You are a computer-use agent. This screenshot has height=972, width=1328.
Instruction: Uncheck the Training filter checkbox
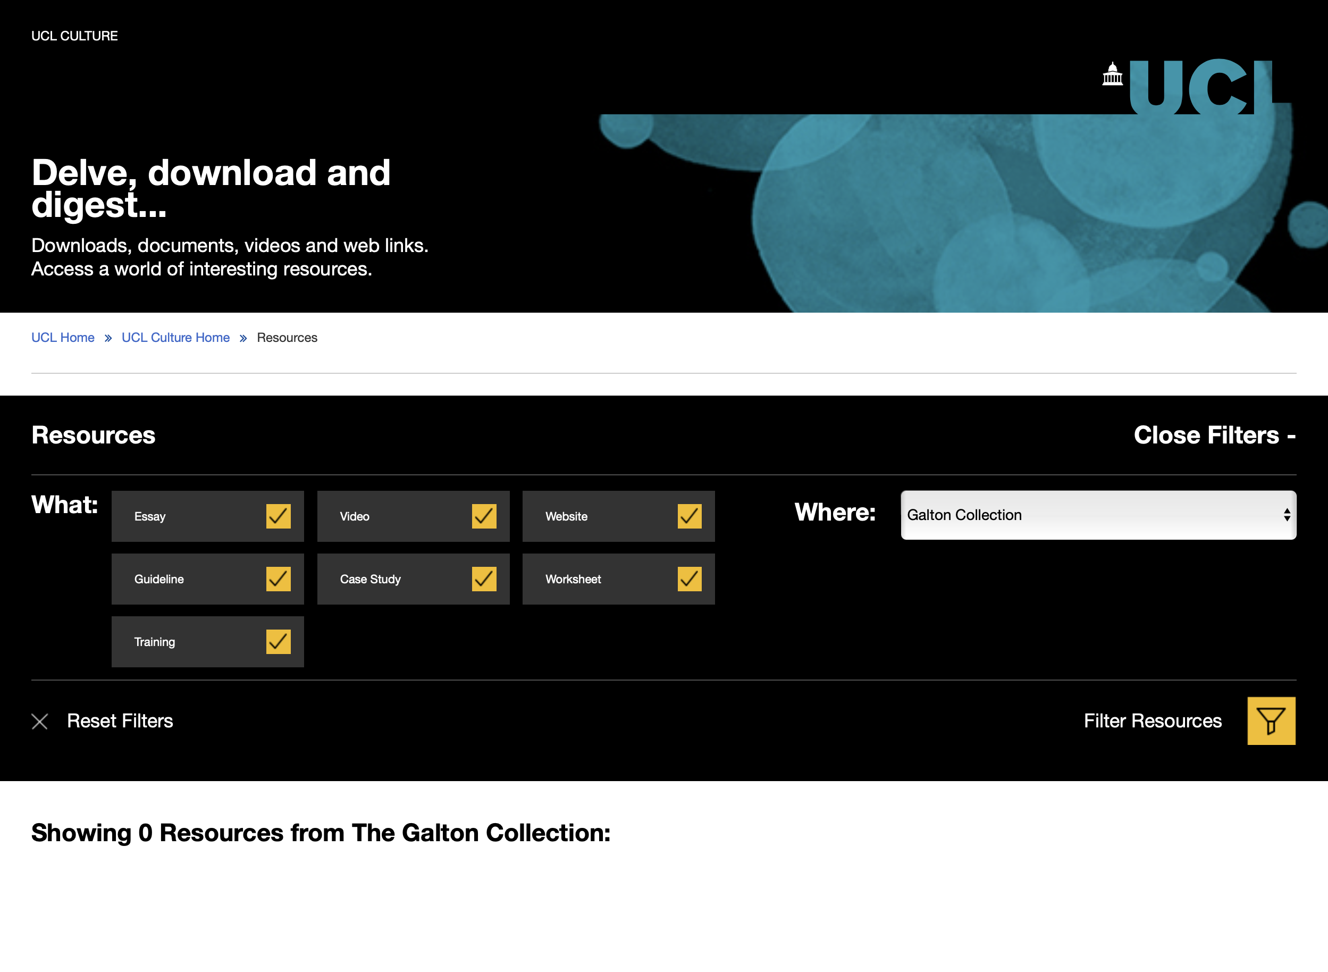pyautogui.click(x=278, y=642)
